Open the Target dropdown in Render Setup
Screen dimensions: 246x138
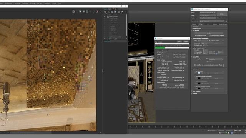(x=208, y=13)
